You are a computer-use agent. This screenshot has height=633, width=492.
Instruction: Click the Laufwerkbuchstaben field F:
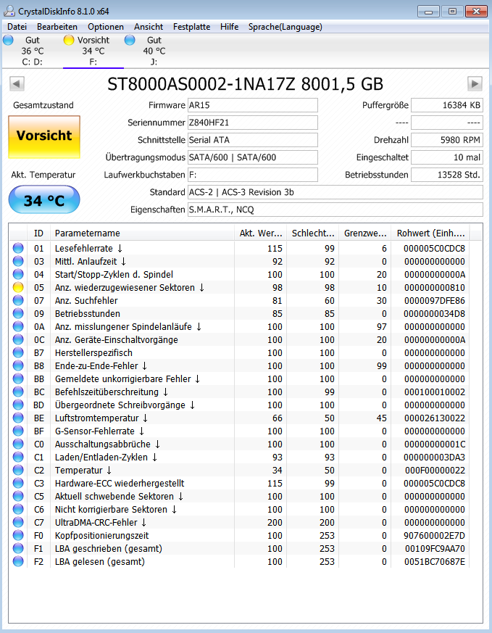[x=253, y=175]
